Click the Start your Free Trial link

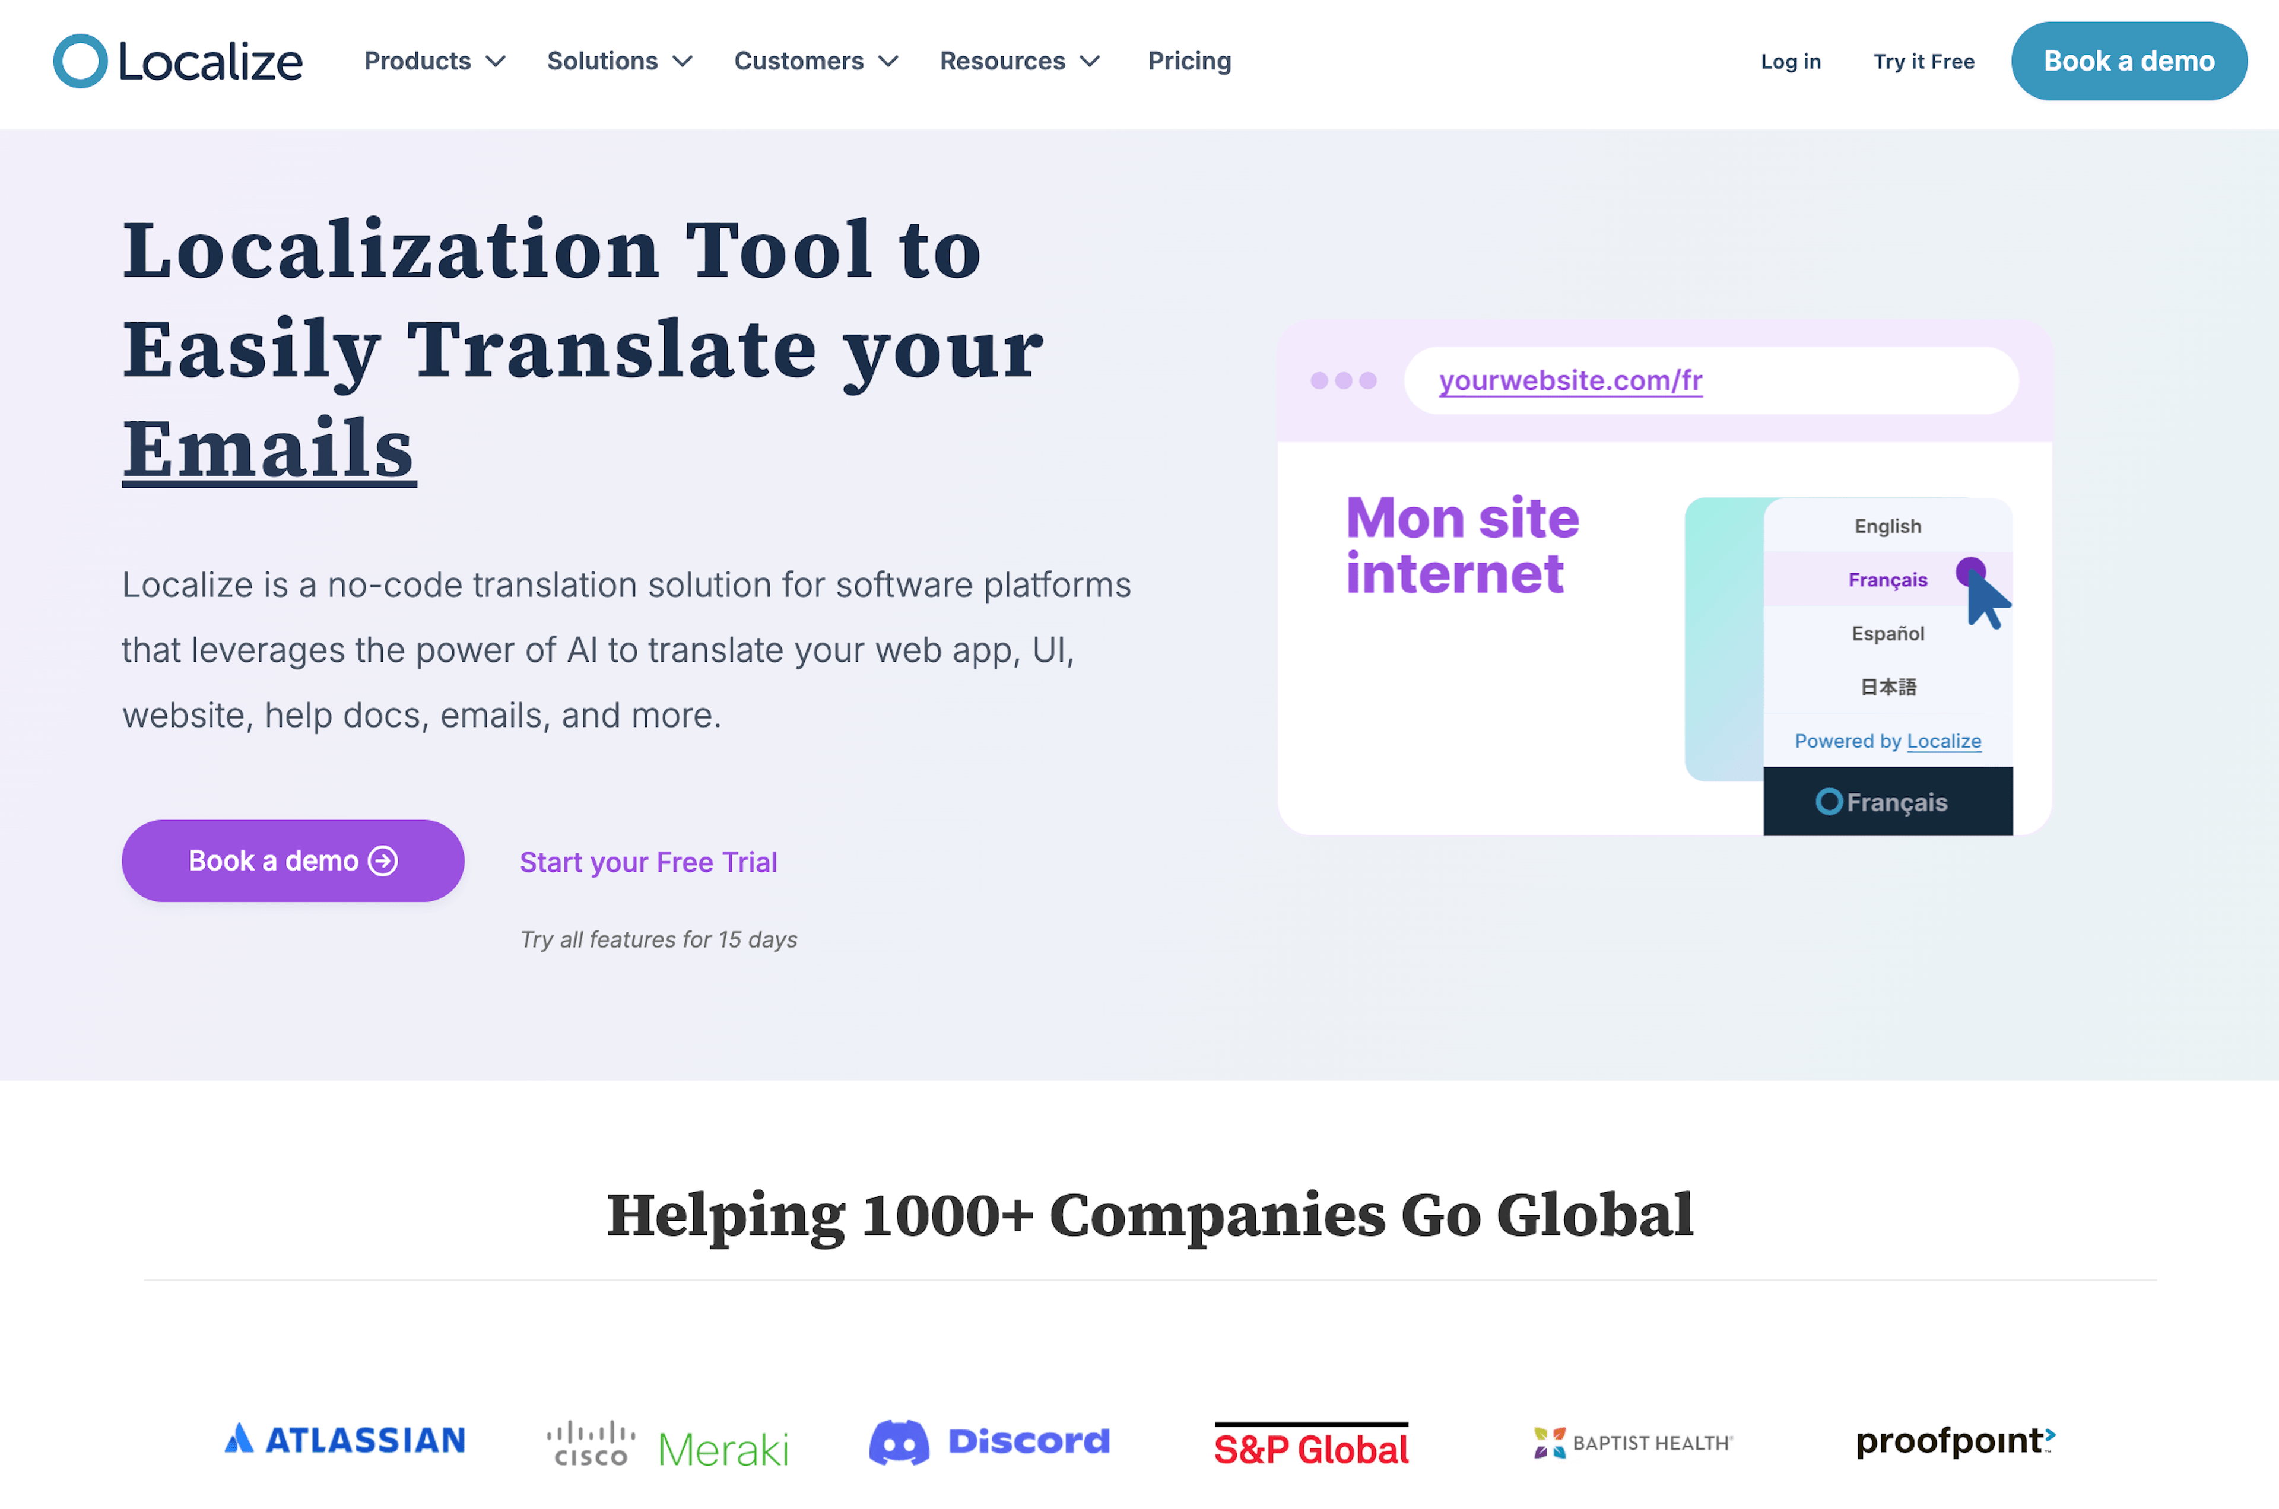(x=649, y=860)
